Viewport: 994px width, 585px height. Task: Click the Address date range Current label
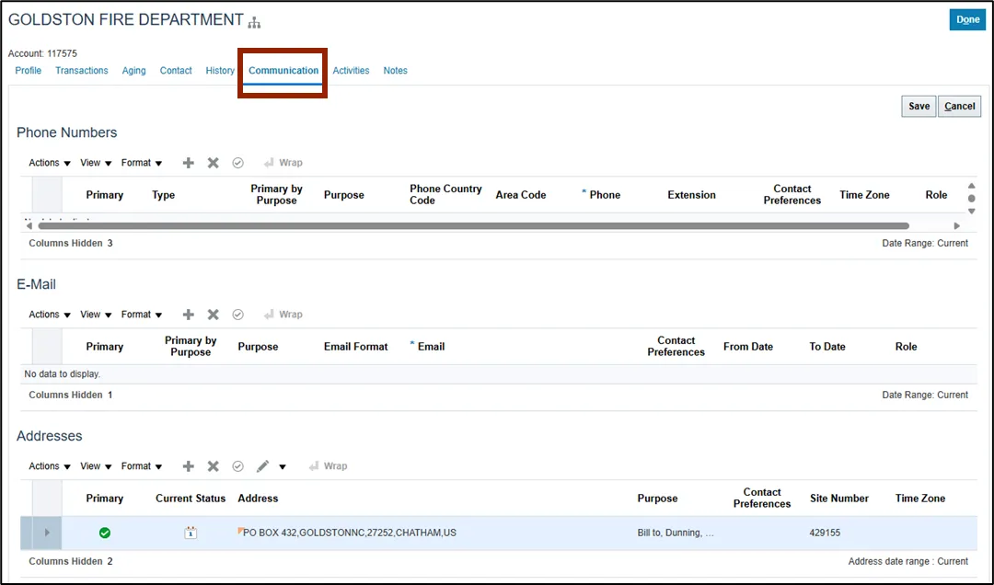(x=908, y=562)
